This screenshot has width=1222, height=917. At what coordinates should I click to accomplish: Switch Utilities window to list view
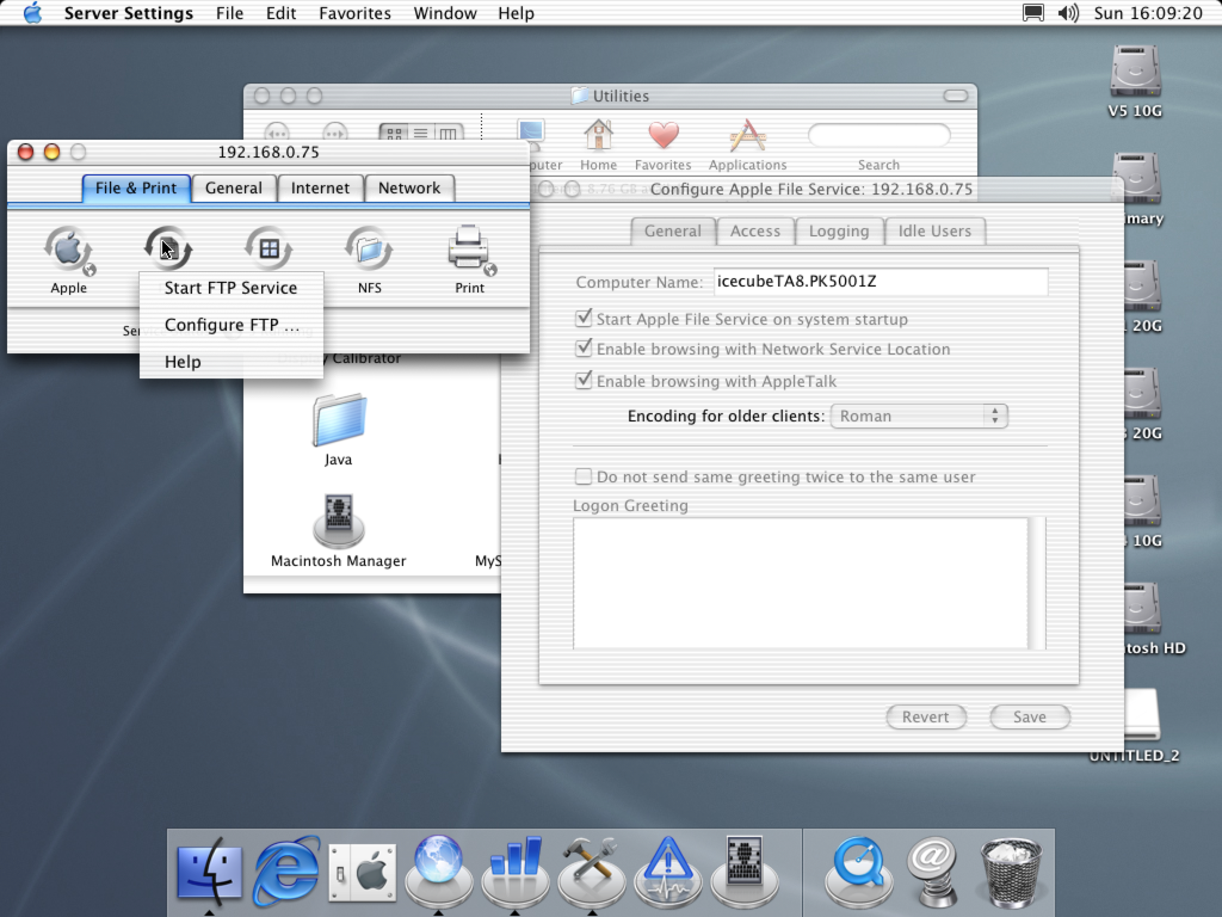coord(421,133)
